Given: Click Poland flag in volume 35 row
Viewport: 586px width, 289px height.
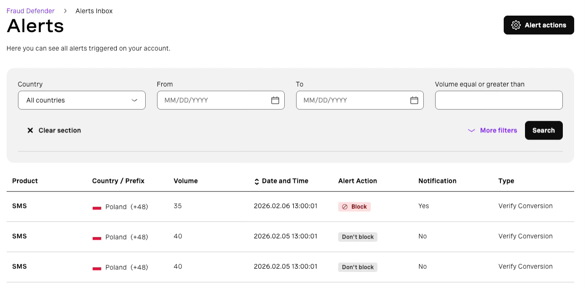Looking at the screenshot, I should click(97, 207).
